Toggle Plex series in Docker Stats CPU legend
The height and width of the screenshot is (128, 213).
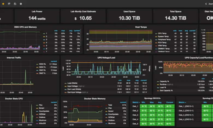tap(41, 105)
